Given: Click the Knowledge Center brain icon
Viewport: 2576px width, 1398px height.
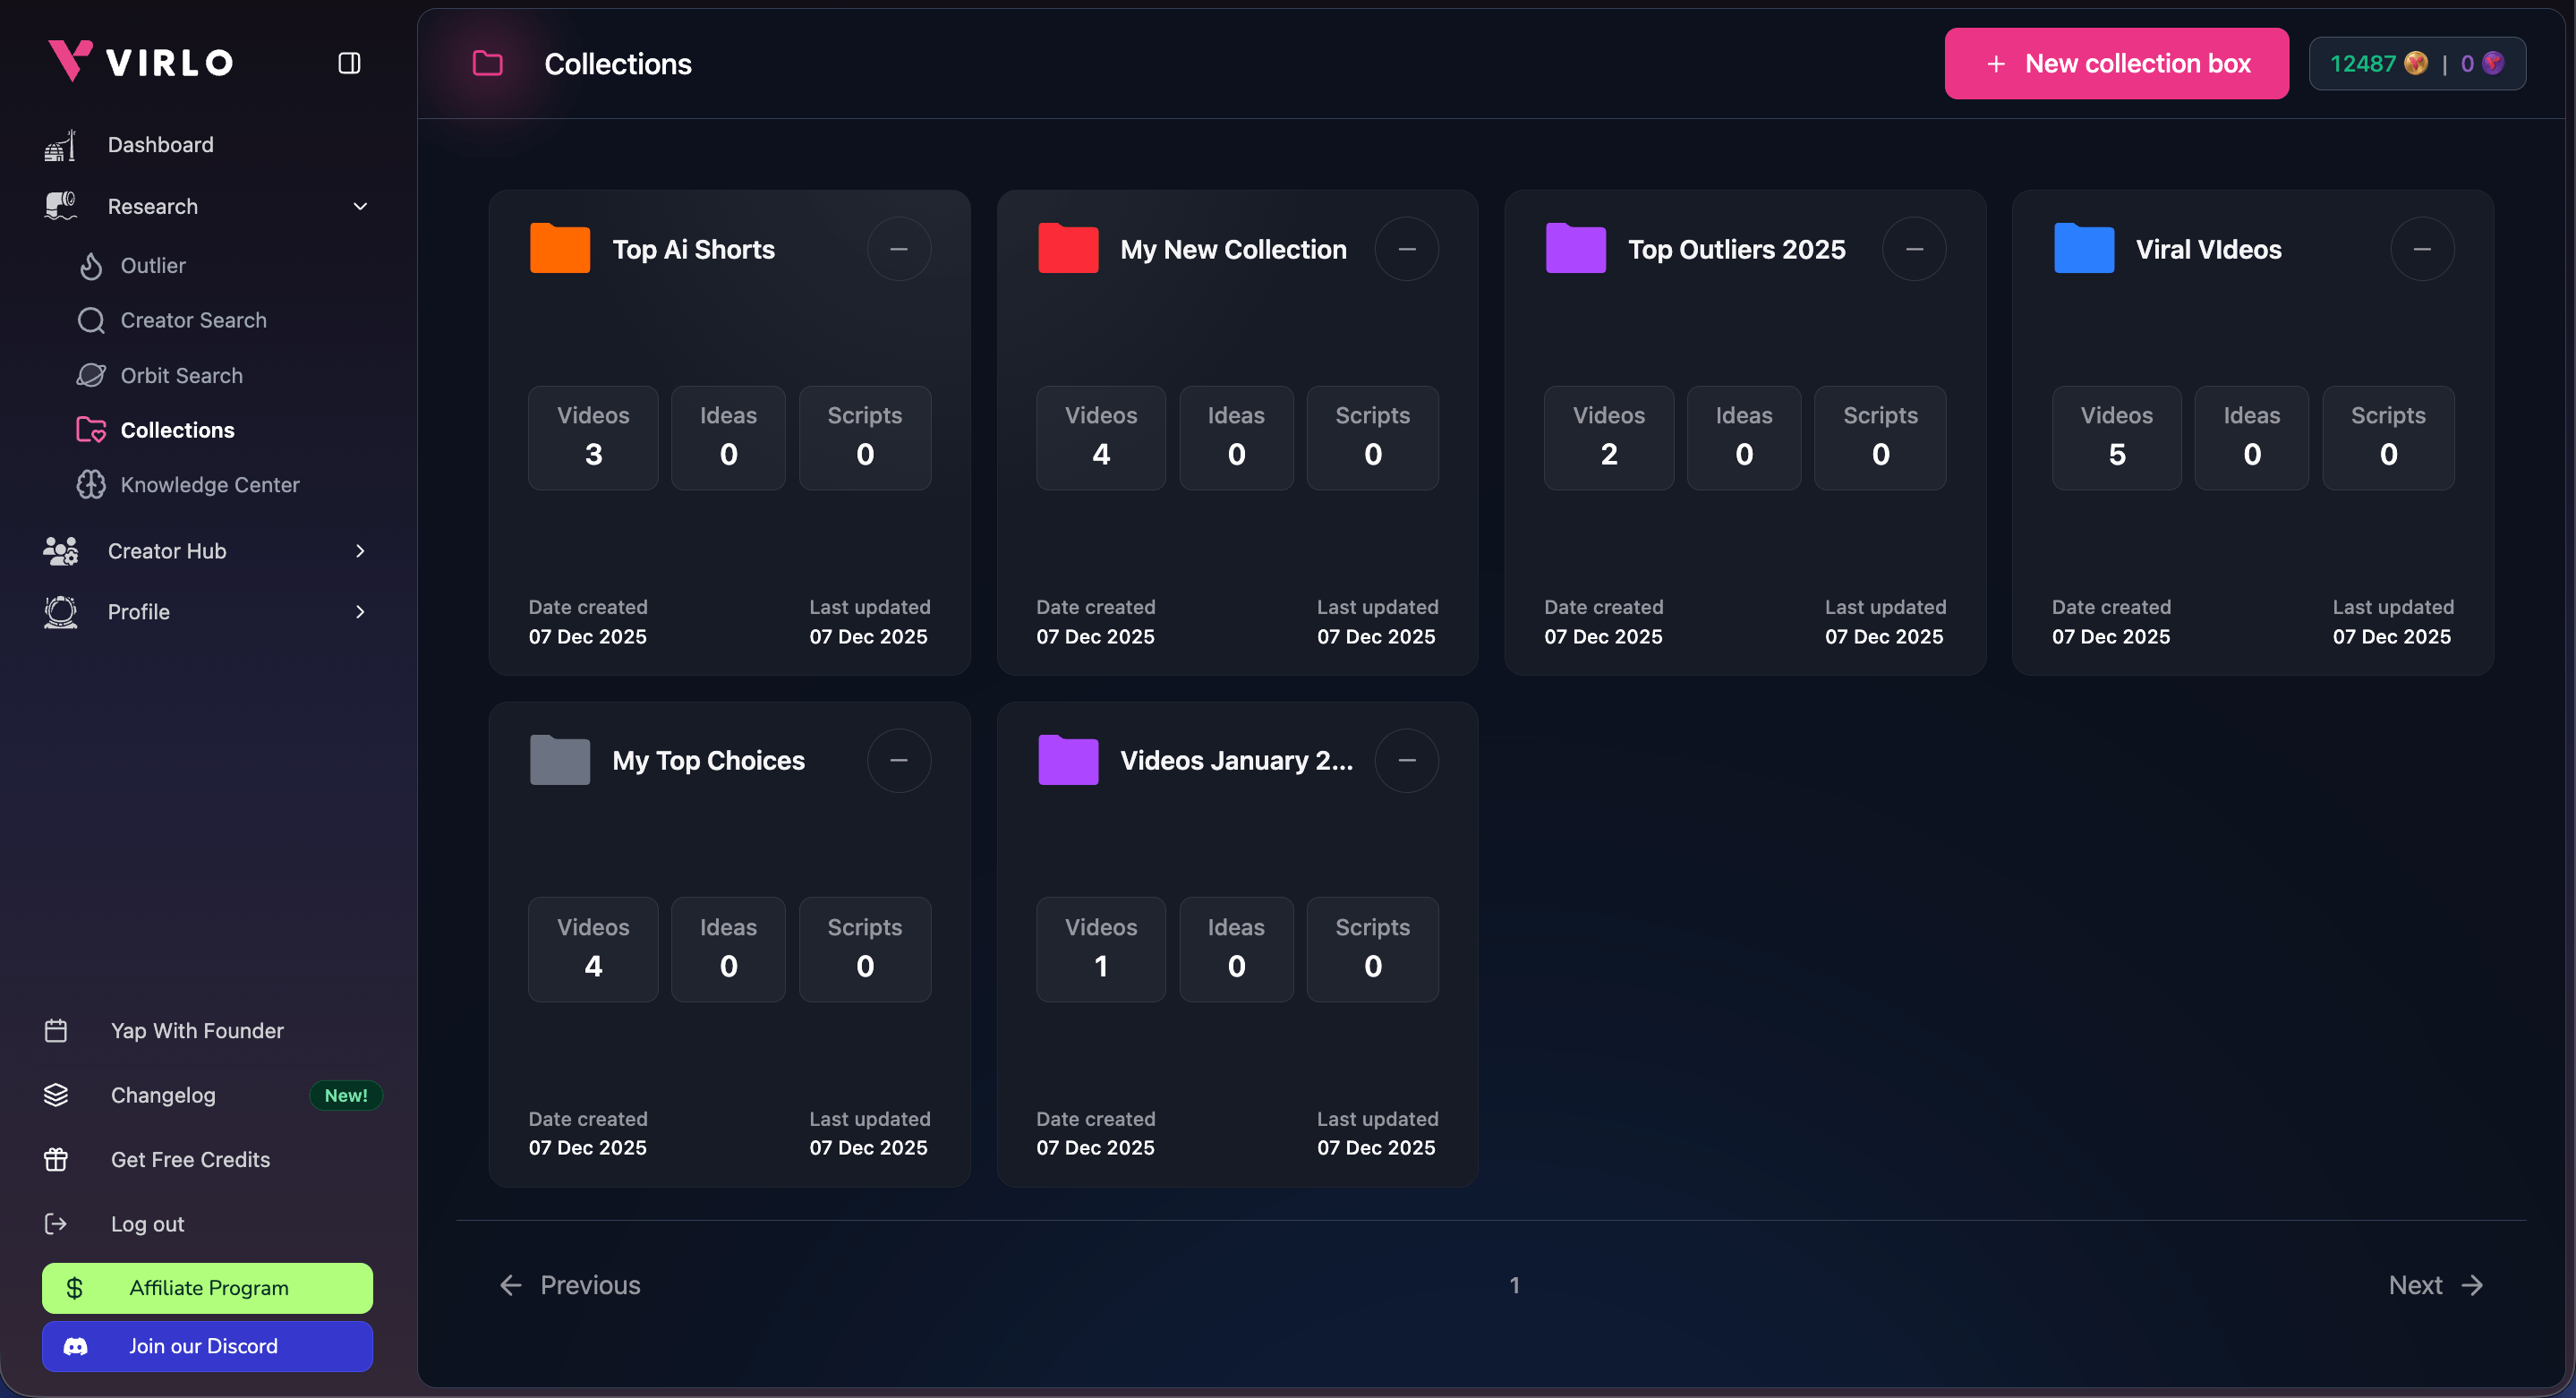Looking at the screenshot, I should point(91,485).
